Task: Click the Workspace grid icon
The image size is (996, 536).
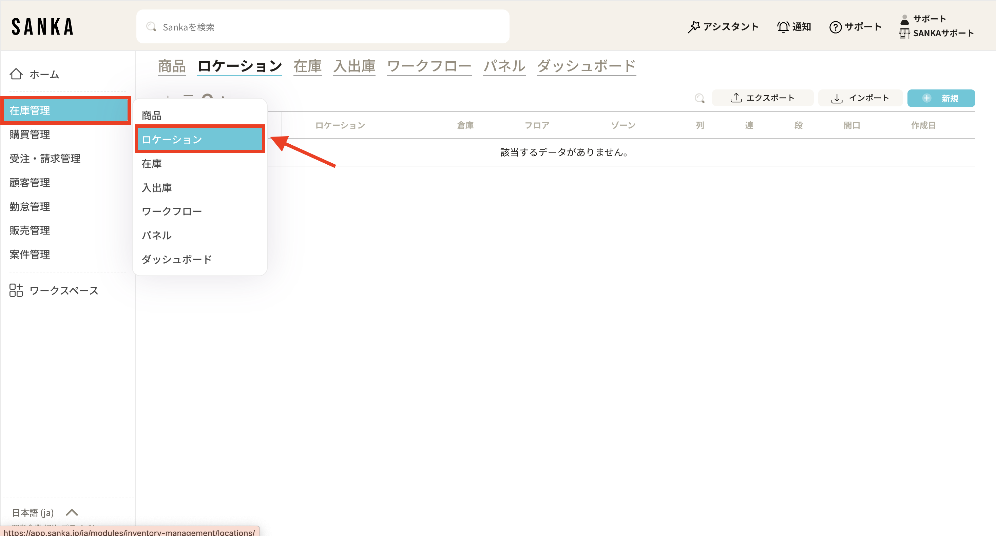Action: tap(16, 290)
